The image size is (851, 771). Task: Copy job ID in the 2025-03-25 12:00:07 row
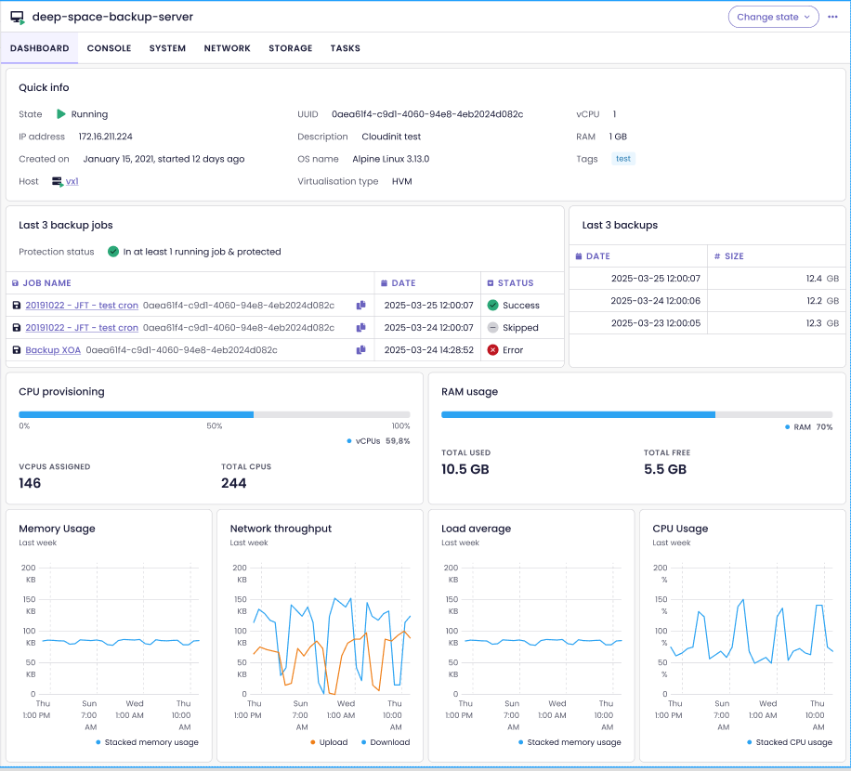tap(360, 306)
